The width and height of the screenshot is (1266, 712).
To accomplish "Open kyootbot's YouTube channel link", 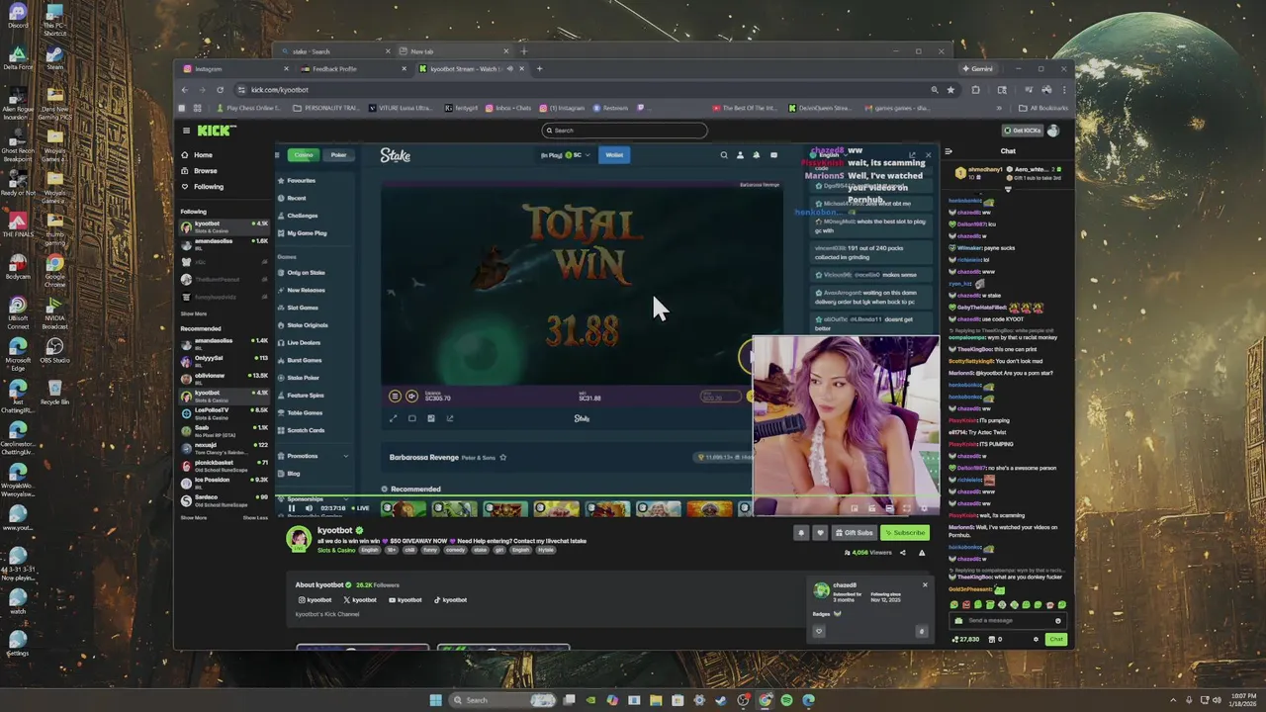I will click(x=406, y=599).
